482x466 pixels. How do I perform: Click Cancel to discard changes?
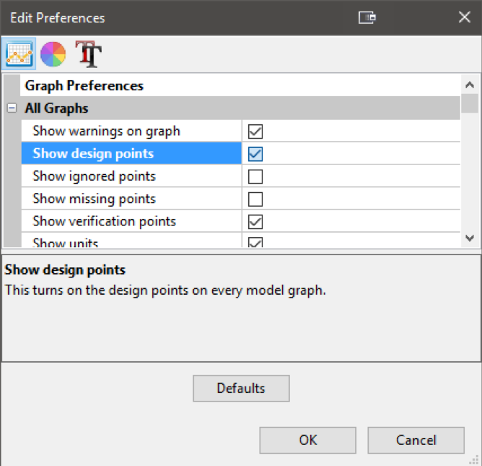pos(416,440)
